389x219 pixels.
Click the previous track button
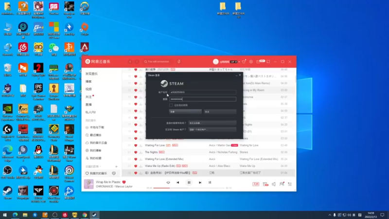point(178,182)
